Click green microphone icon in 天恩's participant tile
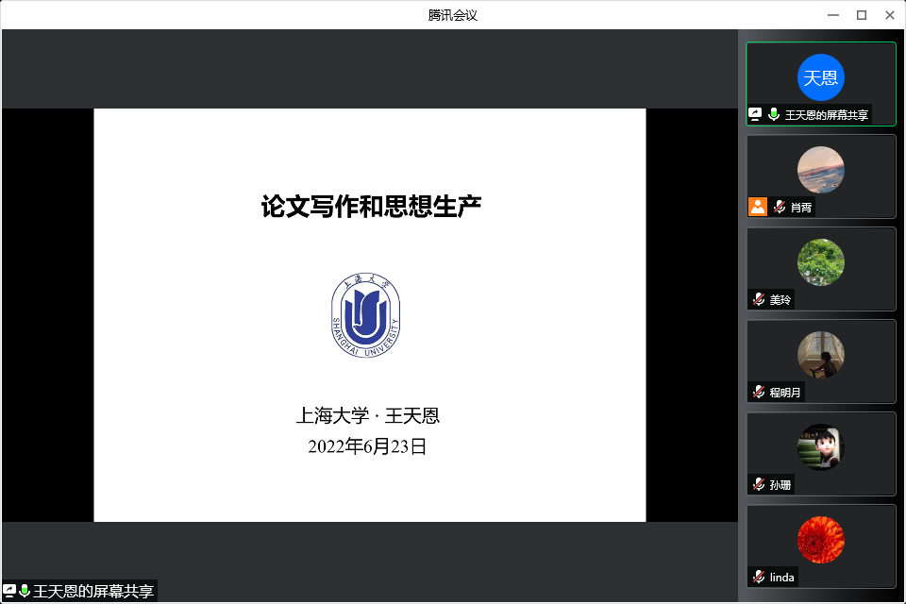The width and height of the screenshot is (906, 604). pos(774,115)
